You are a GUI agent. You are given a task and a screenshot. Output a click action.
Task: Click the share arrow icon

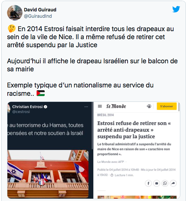(x=173, y=183)
